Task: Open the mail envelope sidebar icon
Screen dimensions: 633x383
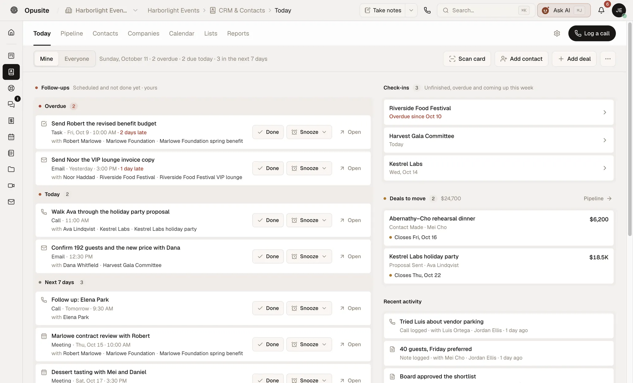Action: 11,202
